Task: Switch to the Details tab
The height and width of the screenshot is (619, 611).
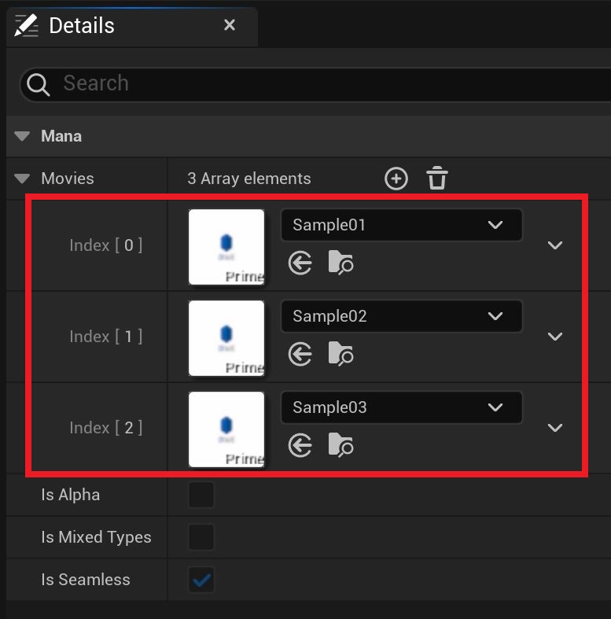Action: pyautogui.click(x=81, y=26)
